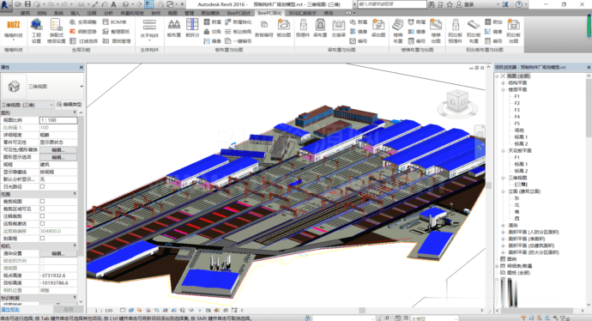Click the 工程设置 project settings icon
Image resolution: width=592 pixels, height=321 pixels.
(36, 30)
